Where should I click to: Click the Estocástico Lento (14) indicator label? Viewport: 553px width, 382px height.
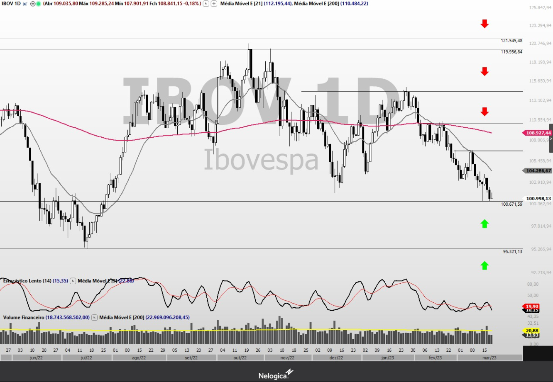(x=27, y=281)
